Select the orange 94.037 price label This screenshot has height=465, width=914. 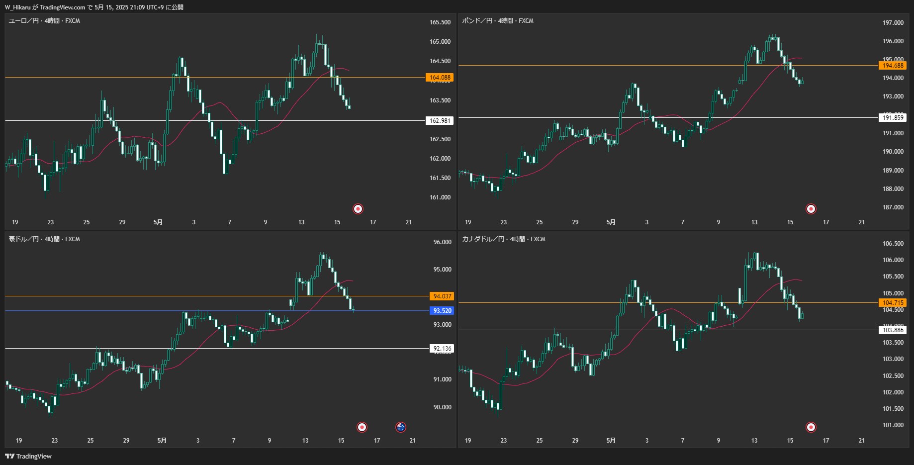(442, 296)
